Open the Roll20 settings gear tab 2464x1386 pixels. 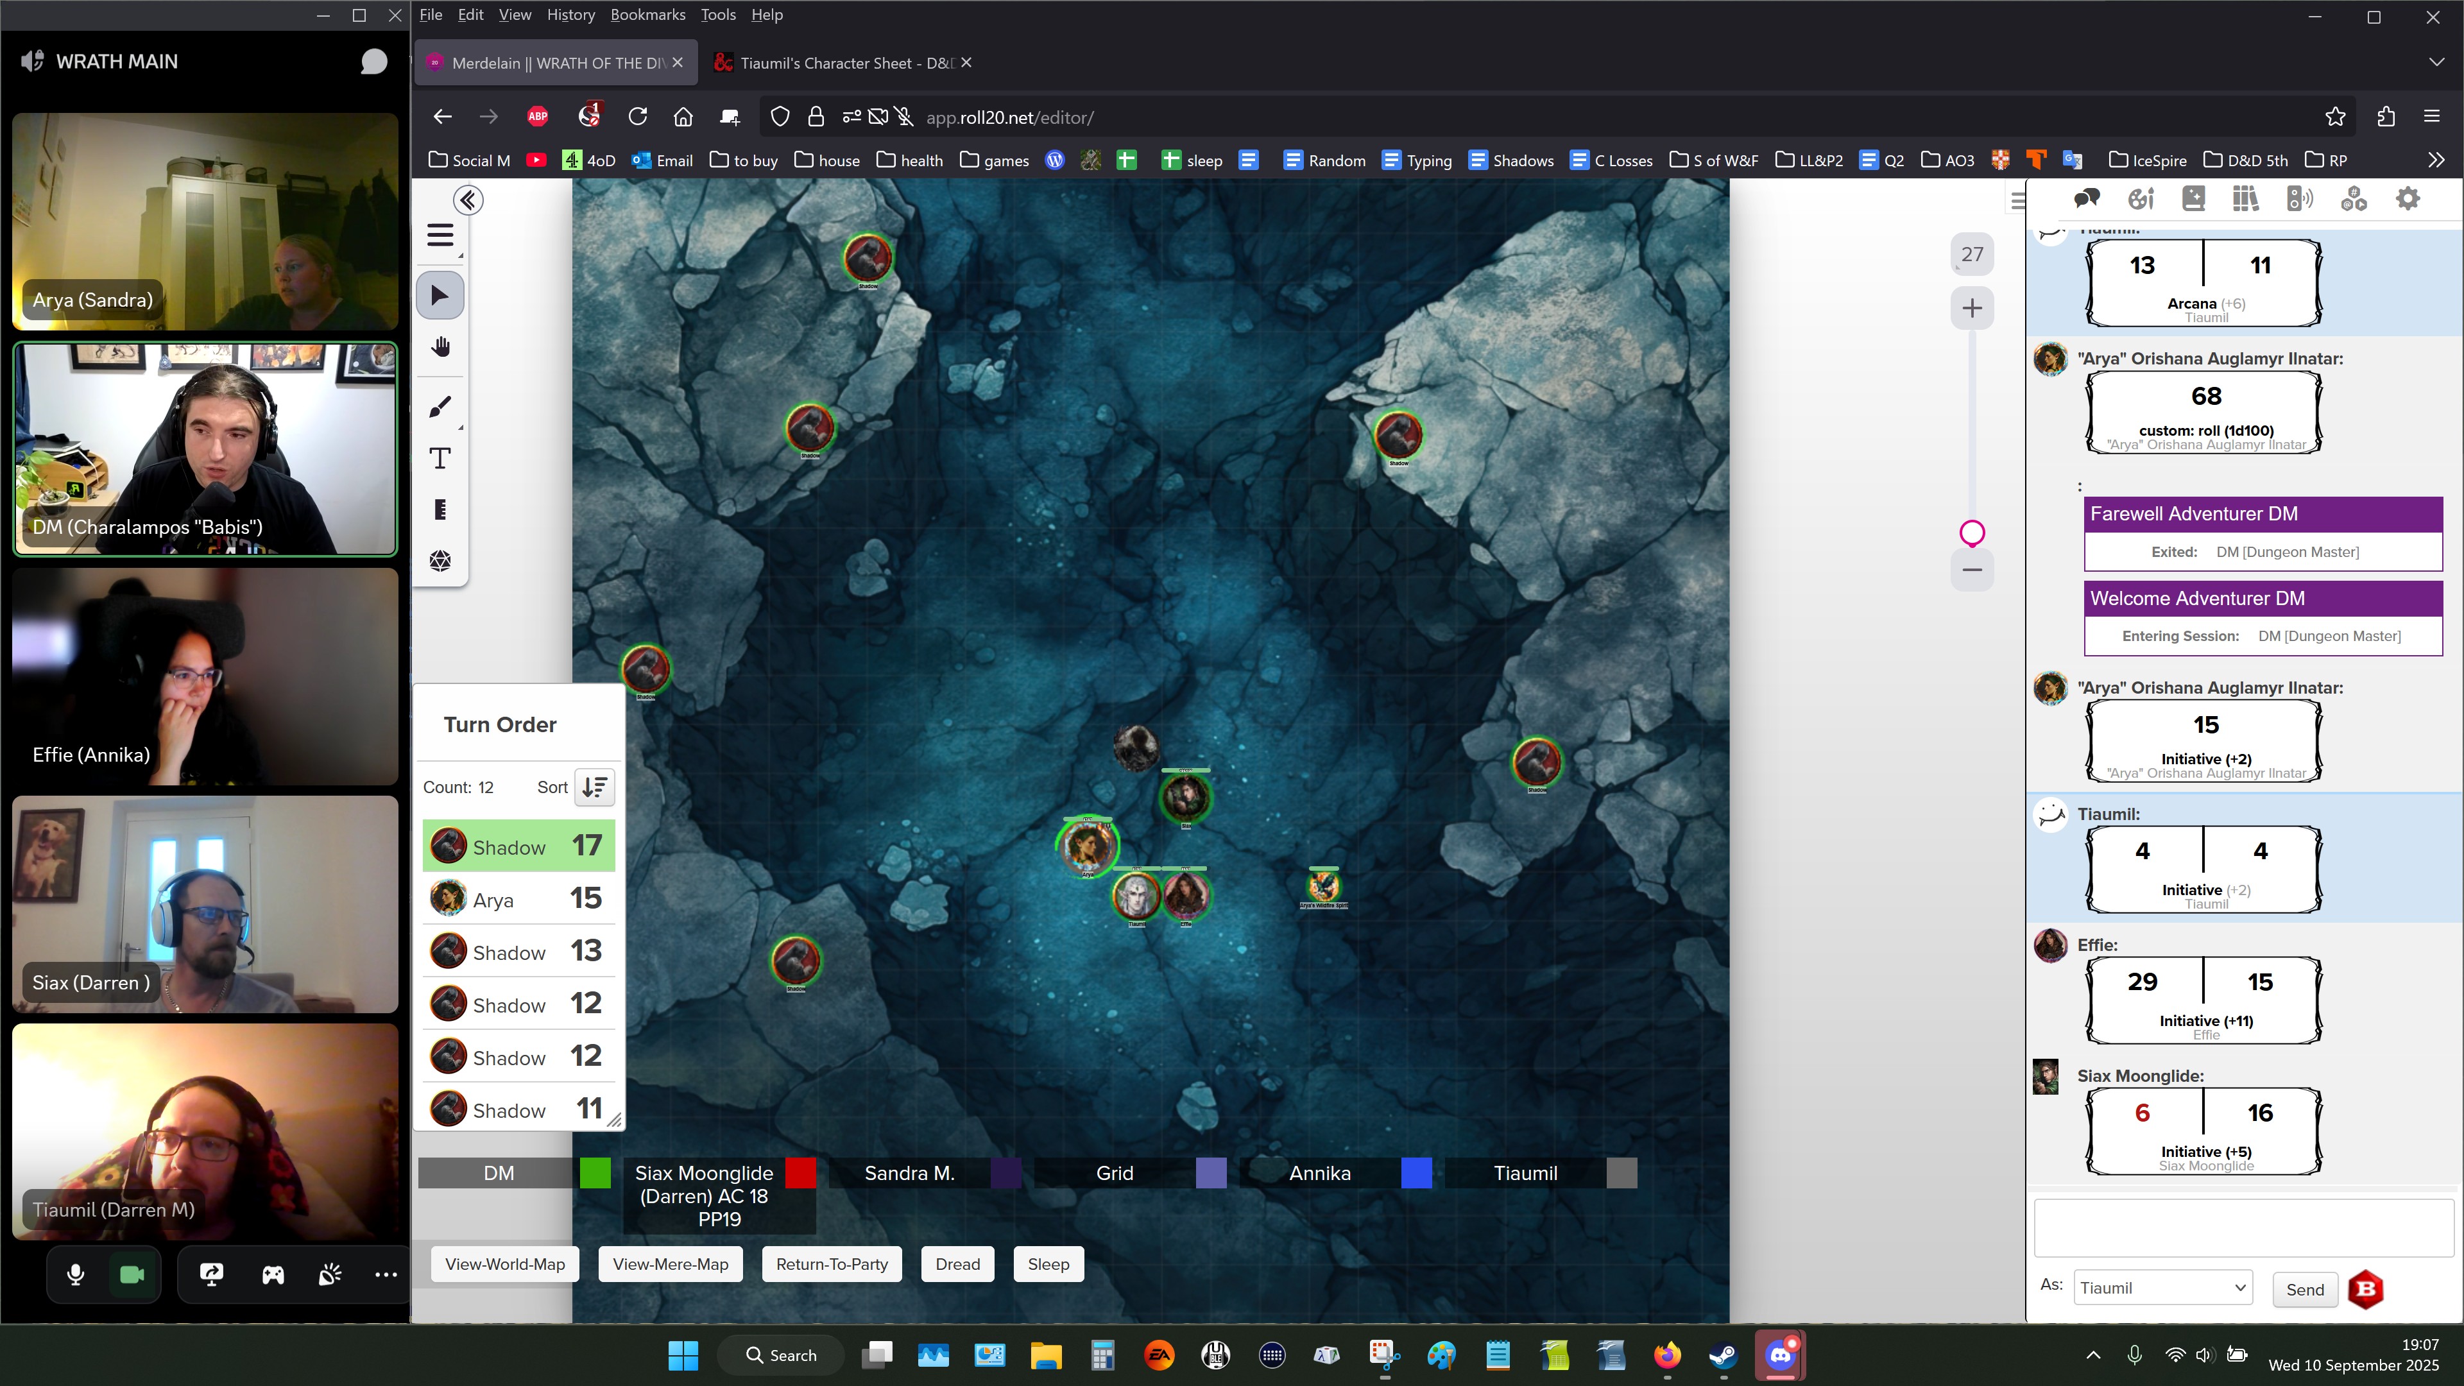pos(2407,199)
